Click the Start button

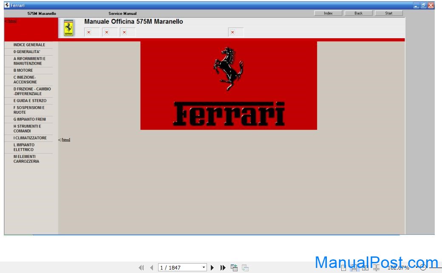click(x=389, y=13)
